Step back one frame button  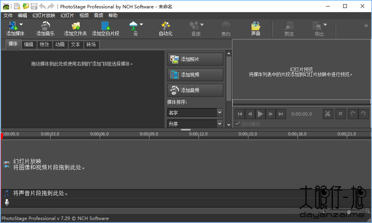pos(250,114)
